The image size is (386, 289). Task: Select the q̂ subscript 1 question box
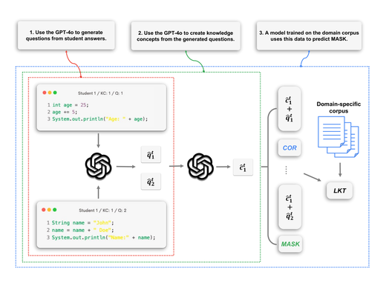(151, 155)
